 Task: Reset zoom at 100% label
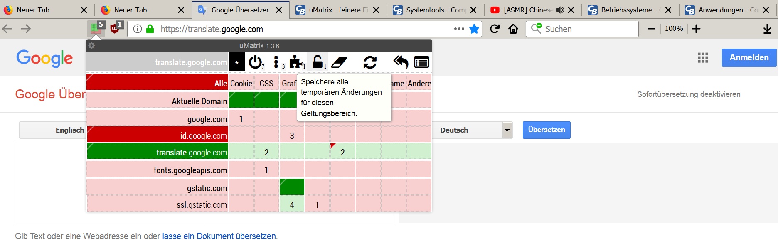point(674,29)
